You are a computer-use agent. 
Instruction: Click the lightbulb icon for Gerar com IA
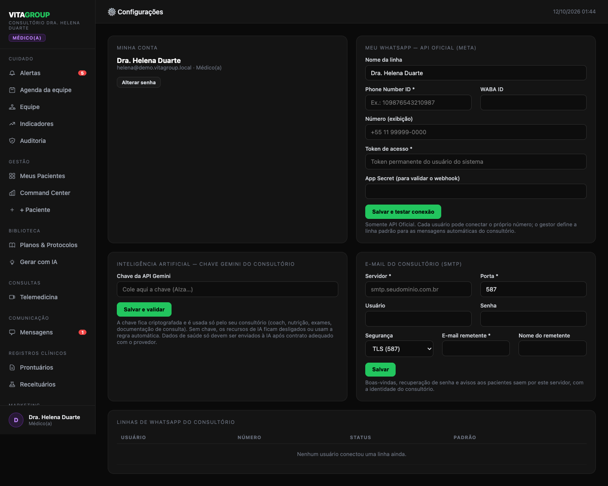(x=12, y=262)
